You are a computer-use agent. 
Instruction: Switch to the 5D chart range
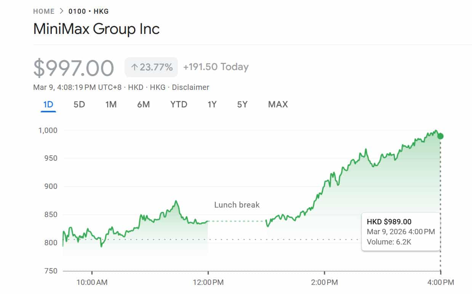(79, 104)
